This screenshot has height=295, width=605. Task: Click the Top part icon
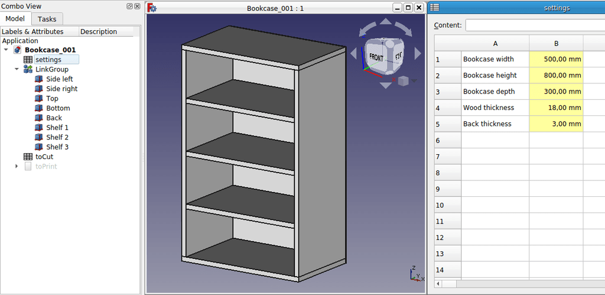point(38,98)
